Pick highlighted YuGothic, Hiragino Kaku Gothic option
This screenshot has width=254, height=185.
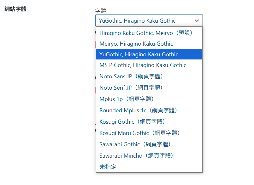coord(149,54)
